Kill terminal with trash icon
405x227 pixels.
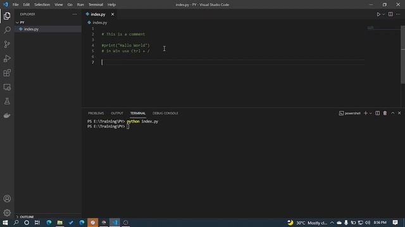(385, 113)
